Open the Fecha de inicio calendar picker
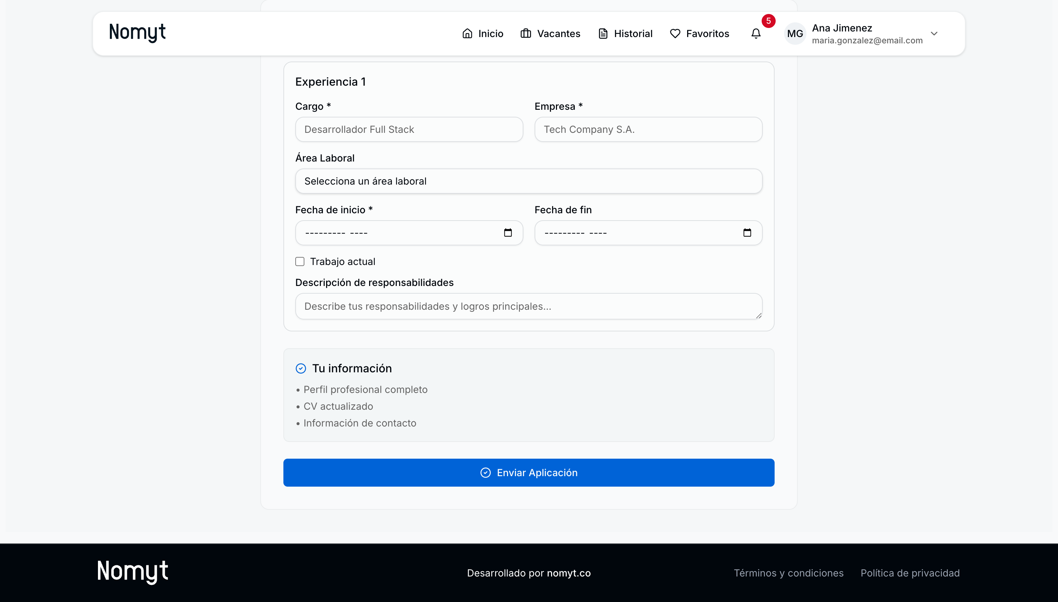Image resolution: width=1058 pixels, height=602 pixels. pyautogui.click(x=508, y=233)
